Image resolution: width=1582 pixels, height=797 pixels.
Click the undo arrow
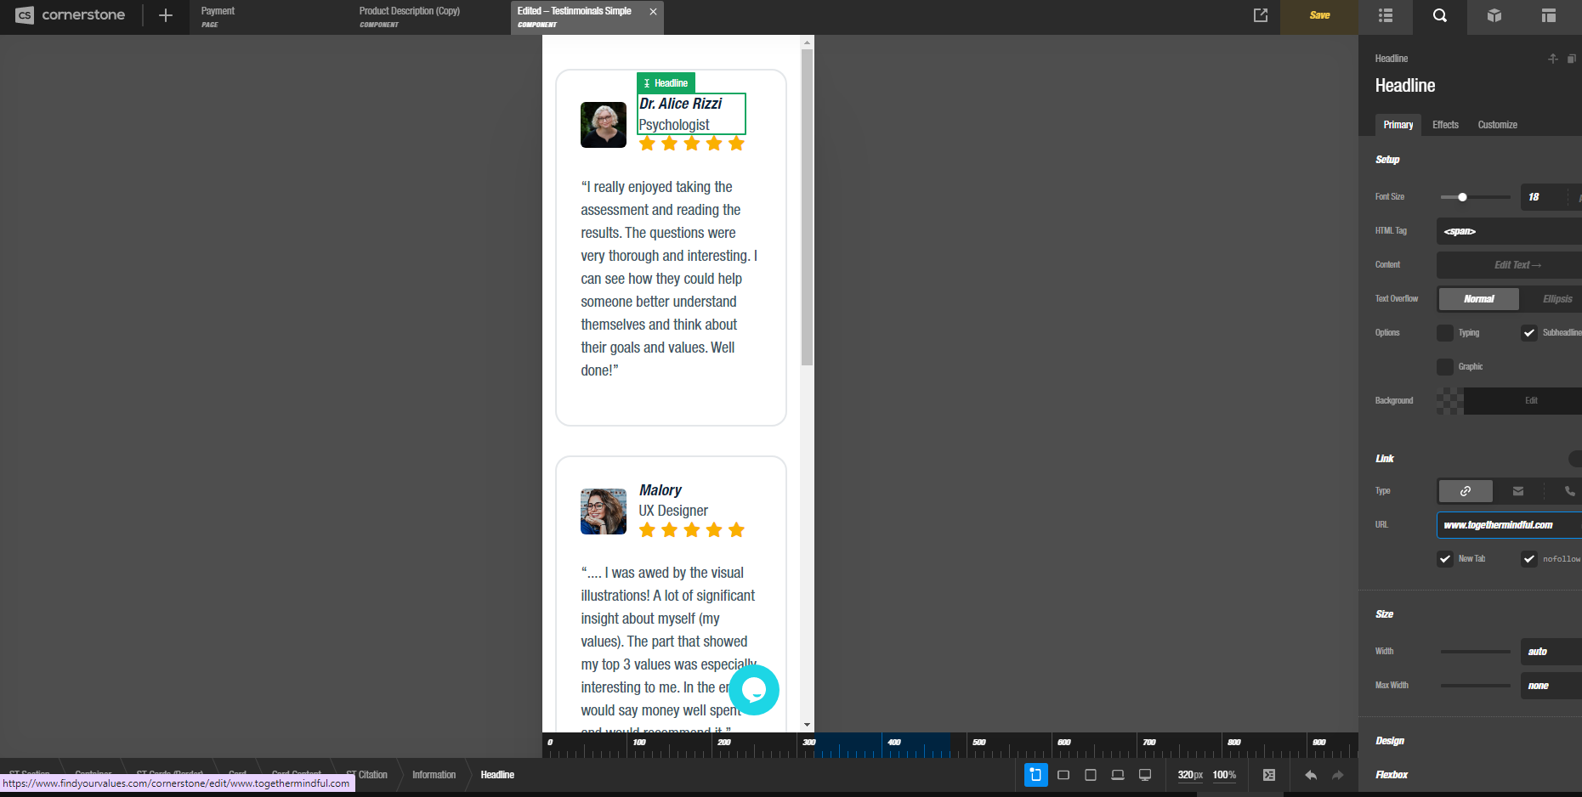pyautogui.click(x=1311, y=775)
